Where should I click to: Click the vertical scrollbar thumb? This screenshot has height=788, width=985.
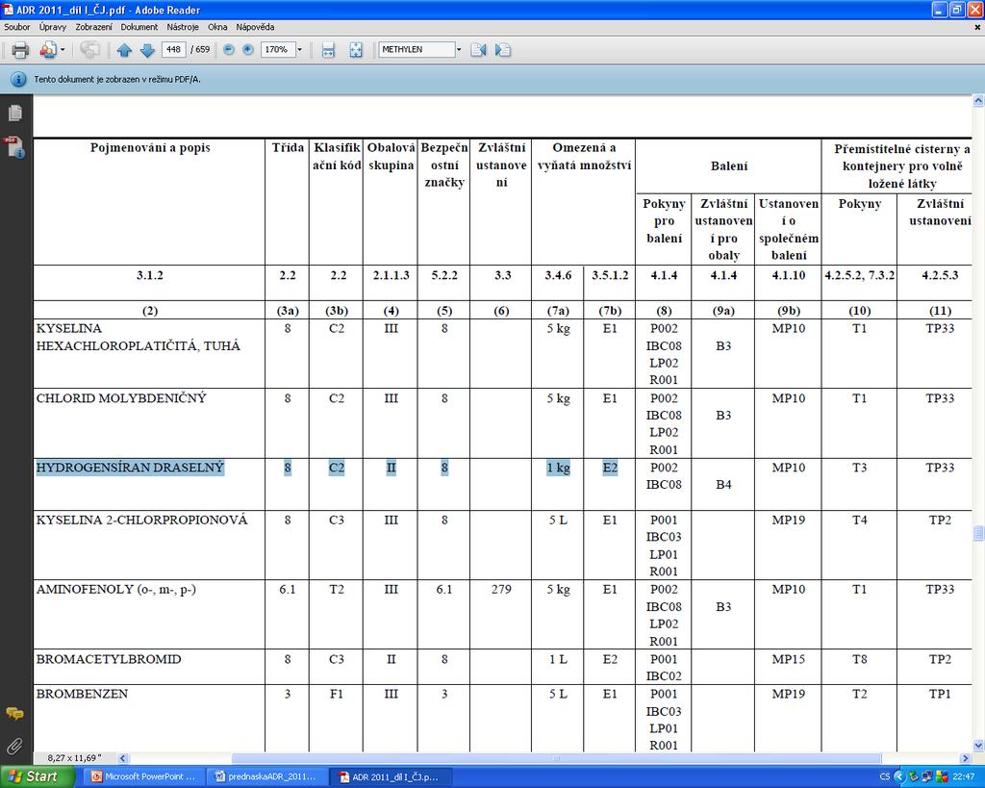pyautogui.click(x=978, y=533)
